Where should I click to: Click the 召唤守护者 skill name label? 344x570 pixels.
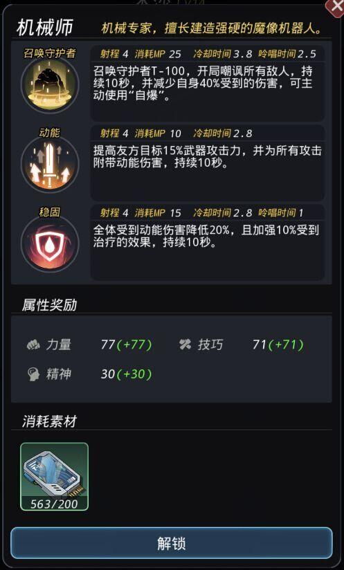(x=50, y=53)
